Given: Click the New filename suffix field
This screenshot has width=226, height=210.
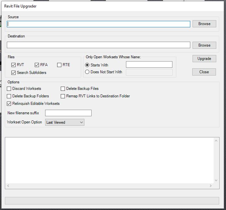Looking at the screenshot, I should (68, 113).
